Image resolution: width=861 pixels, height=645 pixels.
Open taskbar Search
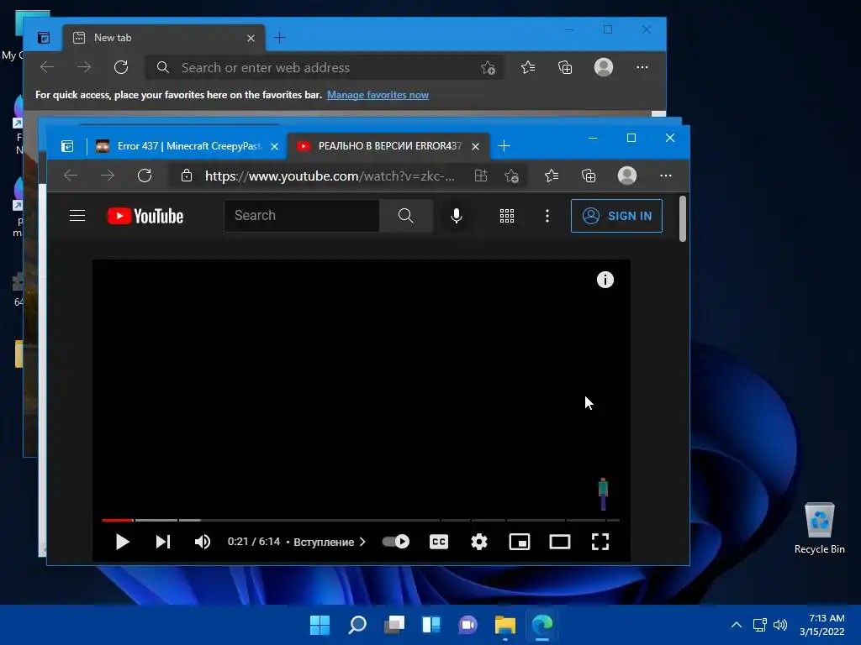[357, 624]
